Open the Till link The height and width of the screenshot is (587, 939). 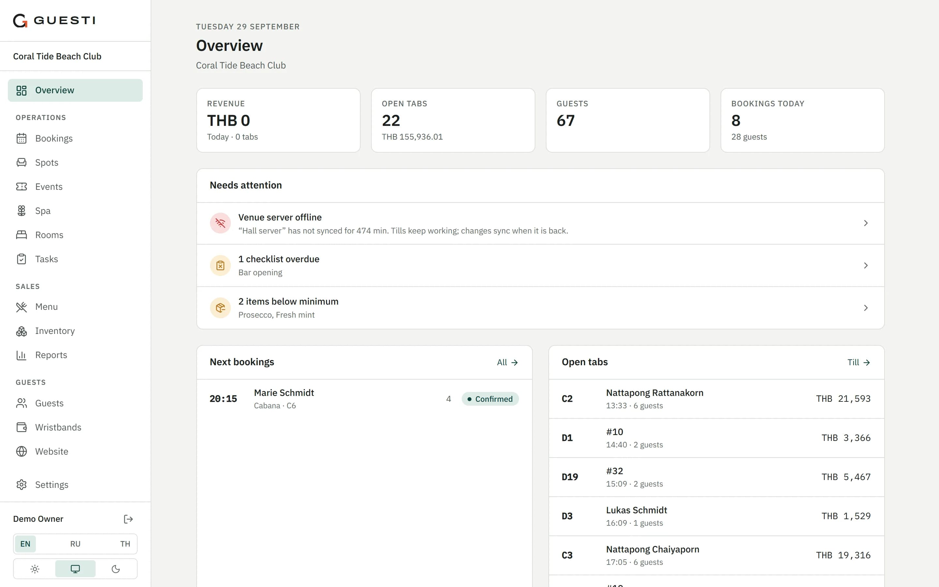click(858, 362)
